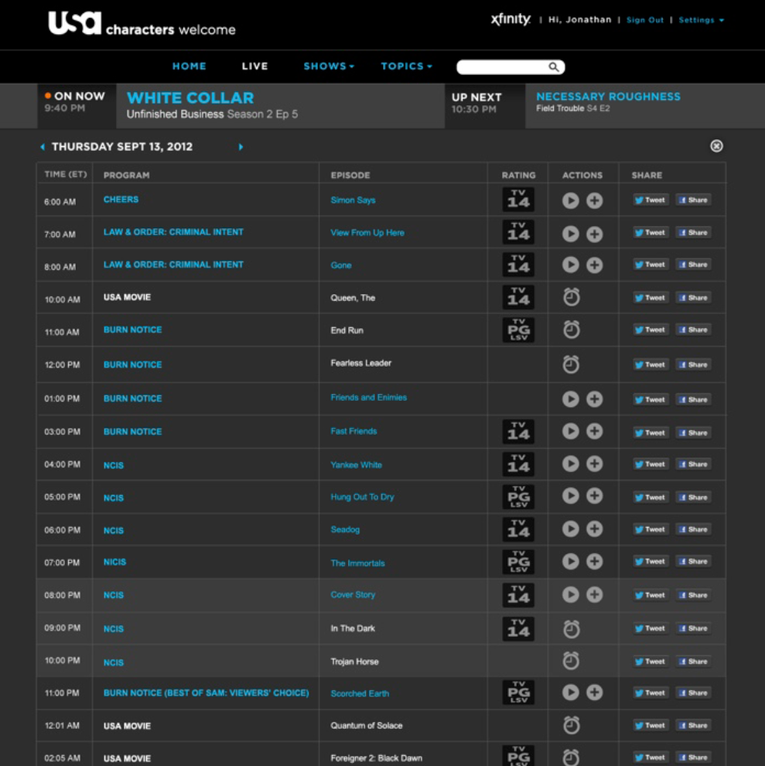Set reminder for Foreigner 2: Black Dawn
Screen dimensions: 765x766
click(571, 757)
